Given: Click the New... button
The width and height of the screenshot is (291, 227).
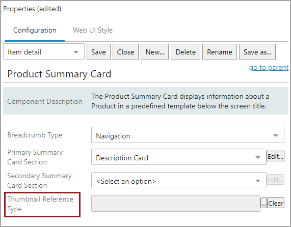Looking at the screenshot, I should click(x=154, y=52).
